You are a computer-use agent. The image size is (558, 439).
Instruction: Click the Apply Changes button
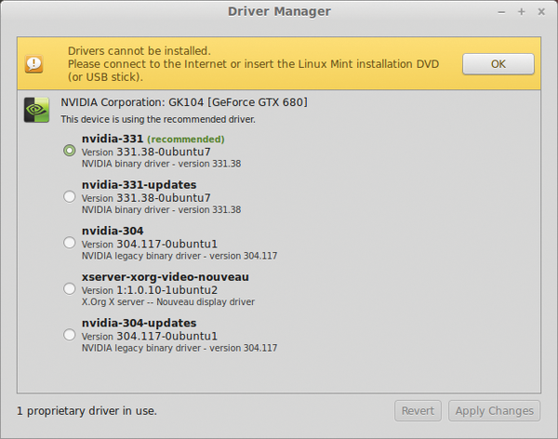pyautogui.click(x=494, y=410)
